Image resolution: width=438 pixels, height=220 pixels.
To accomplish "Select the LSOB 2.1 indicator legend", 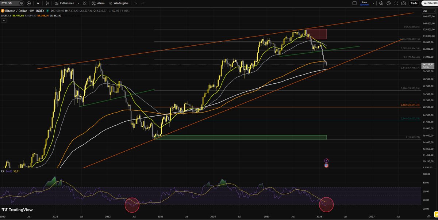I will point(6,16).
